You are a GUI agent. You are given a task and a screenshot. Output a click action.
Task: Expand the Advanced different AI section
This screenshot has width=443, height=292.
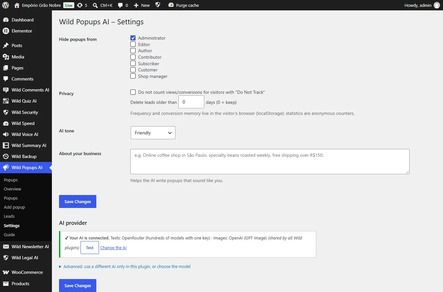coord(125,267)
